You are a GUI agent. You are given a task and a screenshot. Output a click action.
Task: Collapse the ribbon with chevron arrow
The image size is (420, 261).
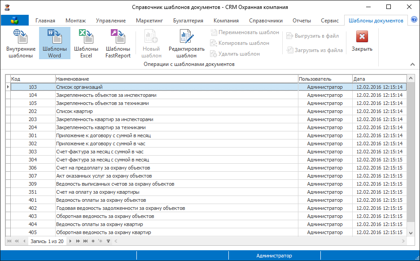click(412, 65)
